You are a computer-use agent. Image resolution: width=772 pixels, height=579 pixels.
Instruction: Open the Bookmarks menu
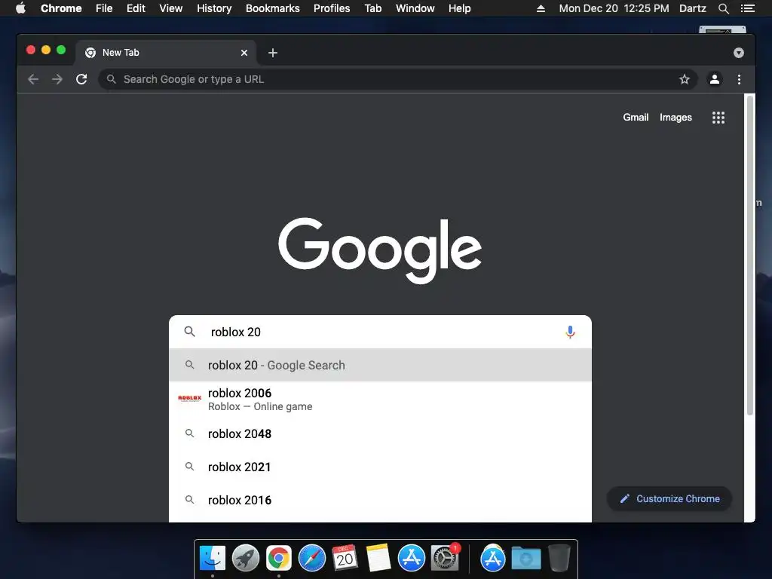(273, 8)
